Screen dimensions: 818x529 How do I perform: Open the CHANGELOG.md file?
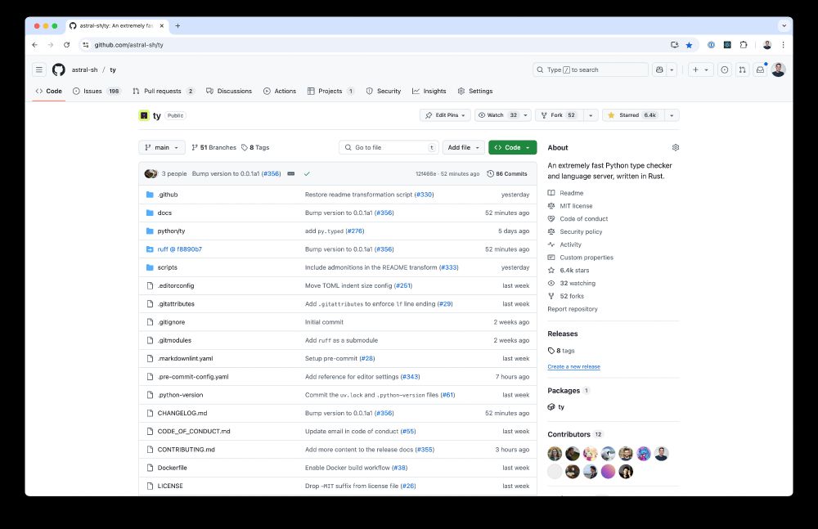182,413
